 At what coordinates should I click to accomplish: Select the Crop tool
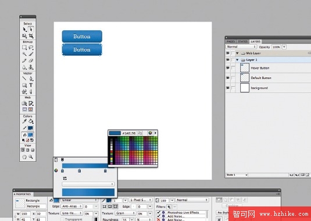tap(31, 36)
